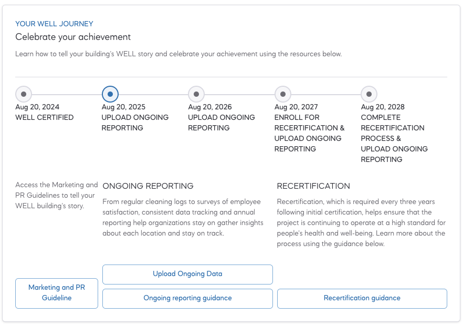Viewport: 463px width, 325px height.
Task: Click the 'Learn how to tell your building's WELL story' line
Action: [x=178, y=54]
